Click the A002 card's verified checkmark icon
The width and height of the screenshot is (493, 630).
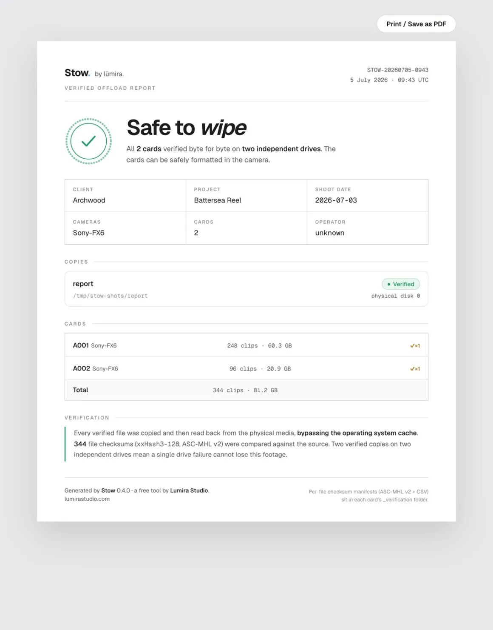pos(415,368)
